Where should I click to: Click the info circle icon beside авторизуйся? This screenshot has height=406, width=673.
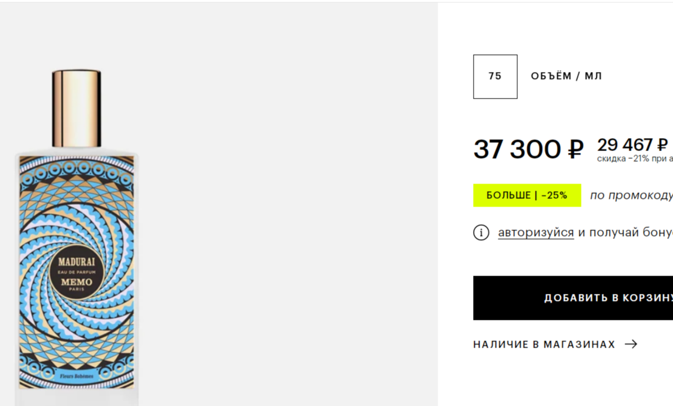481,233
